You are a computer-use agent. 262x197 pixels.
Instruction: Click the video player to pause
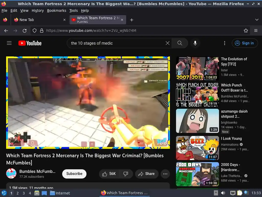coord(88,103)
